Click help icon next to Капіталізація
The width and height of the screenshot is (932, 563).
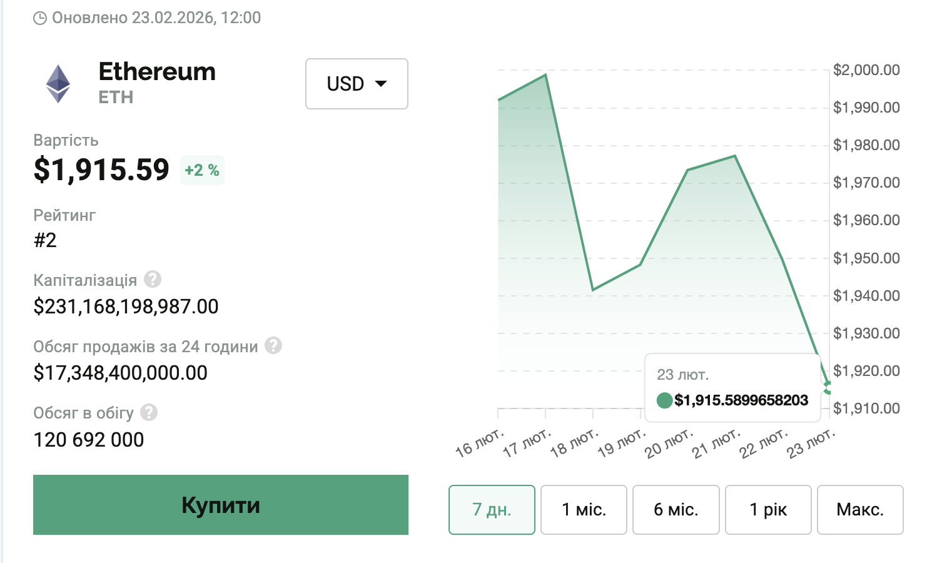[x=152, y=279]
